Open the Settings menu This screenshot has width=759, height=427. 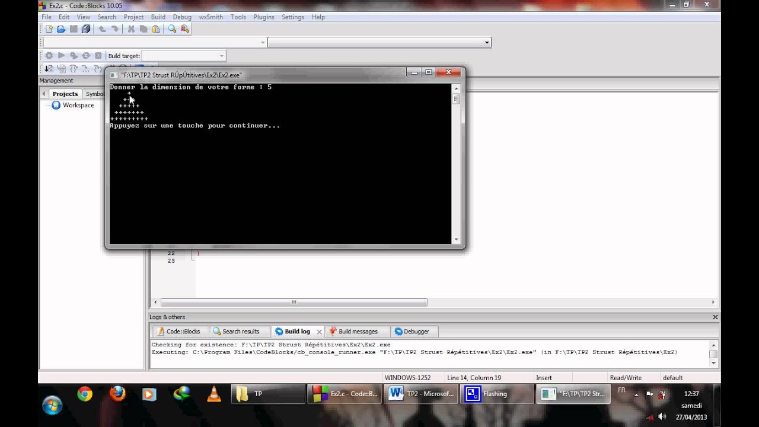tap(293, 17)
